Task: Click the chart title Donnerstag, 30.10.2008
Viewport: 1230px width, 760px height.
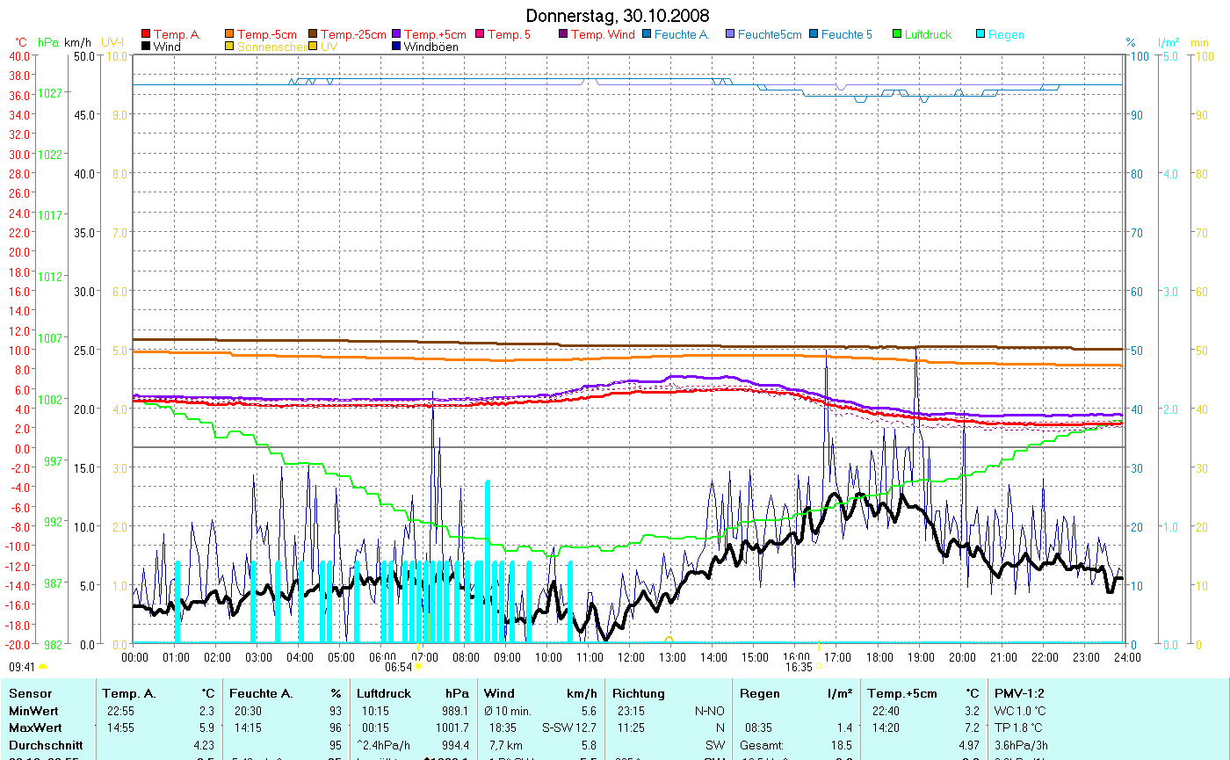Action: click(x=618, y=16)
